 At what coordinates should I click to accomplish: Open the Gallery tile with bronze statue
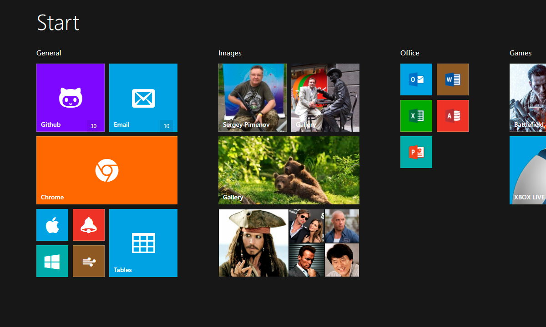pyautogui.click(x=325, y=98)
